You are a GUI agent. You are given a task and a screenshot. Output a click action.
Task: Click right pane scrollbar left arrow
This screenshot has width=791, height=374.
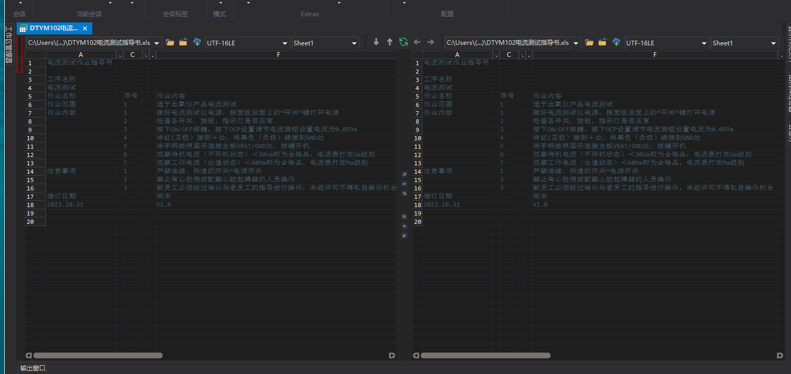[x=416, y=355]
